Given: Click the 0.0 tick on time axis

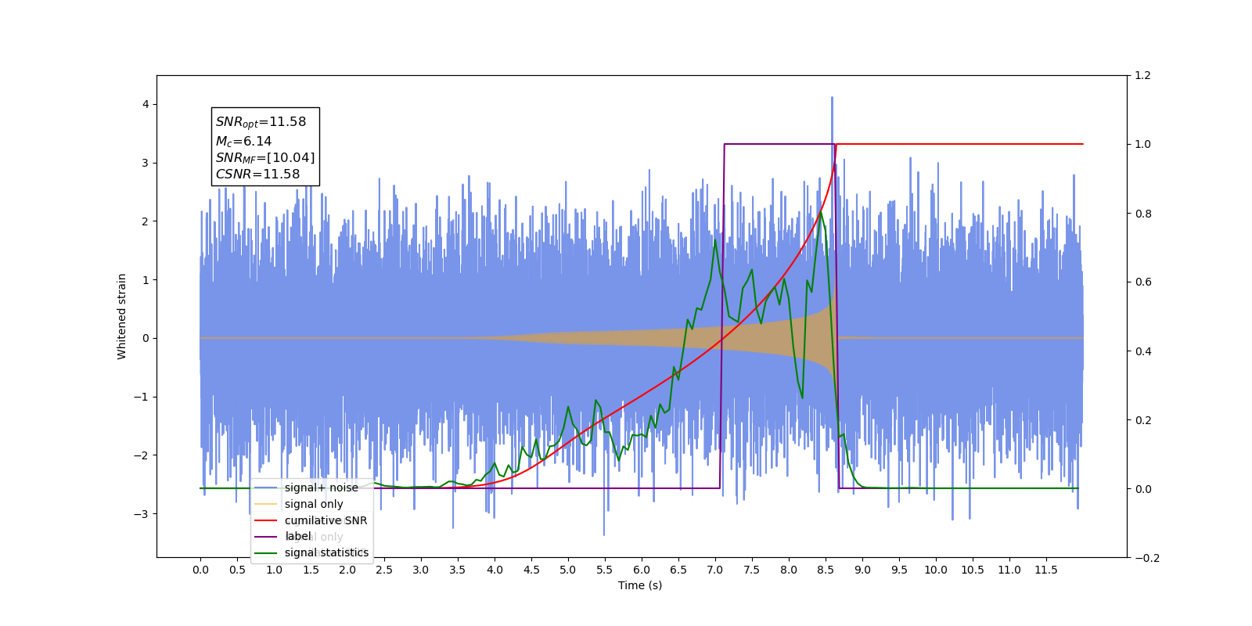Looking at the screenshot, I should (200, 570).
